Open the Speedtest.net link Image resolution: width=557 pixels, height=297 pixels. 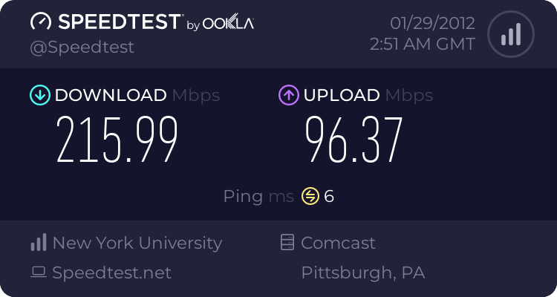[x=111, y=272]
